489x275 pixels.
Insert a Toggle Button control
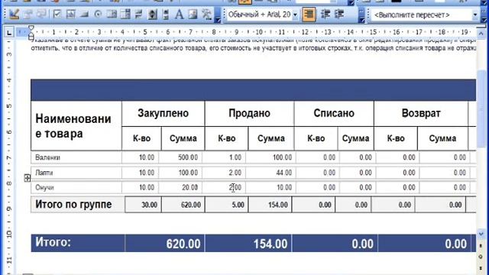[x=139, y=15]
